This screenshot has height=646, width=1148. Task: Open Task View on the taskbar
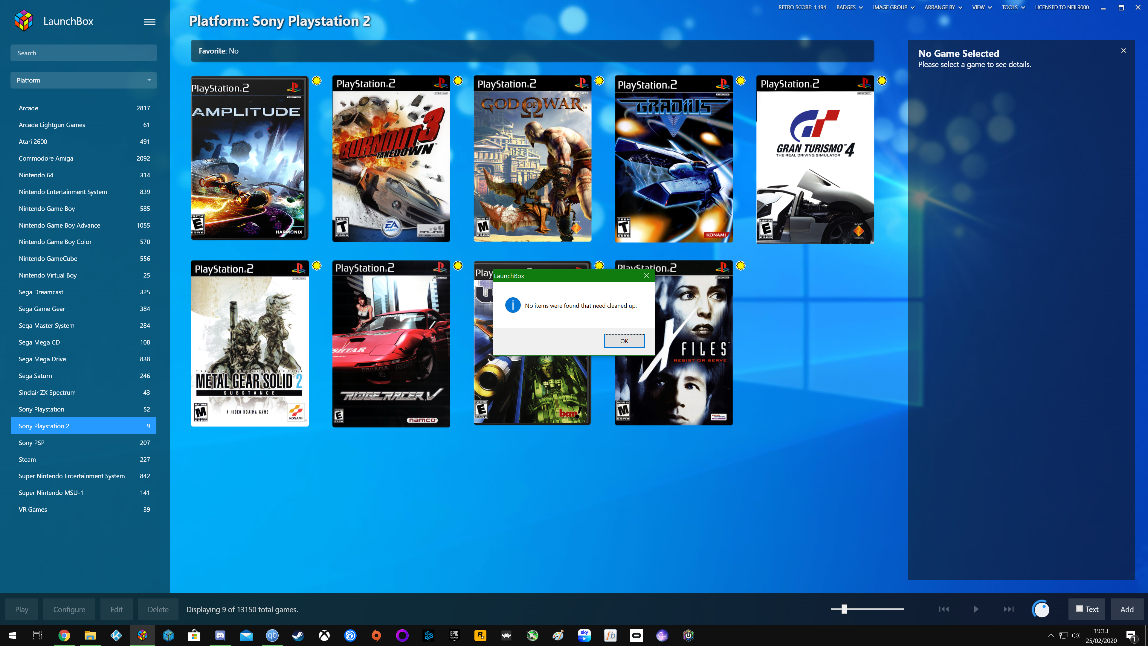pyautogui.click(x=38, y=635)
